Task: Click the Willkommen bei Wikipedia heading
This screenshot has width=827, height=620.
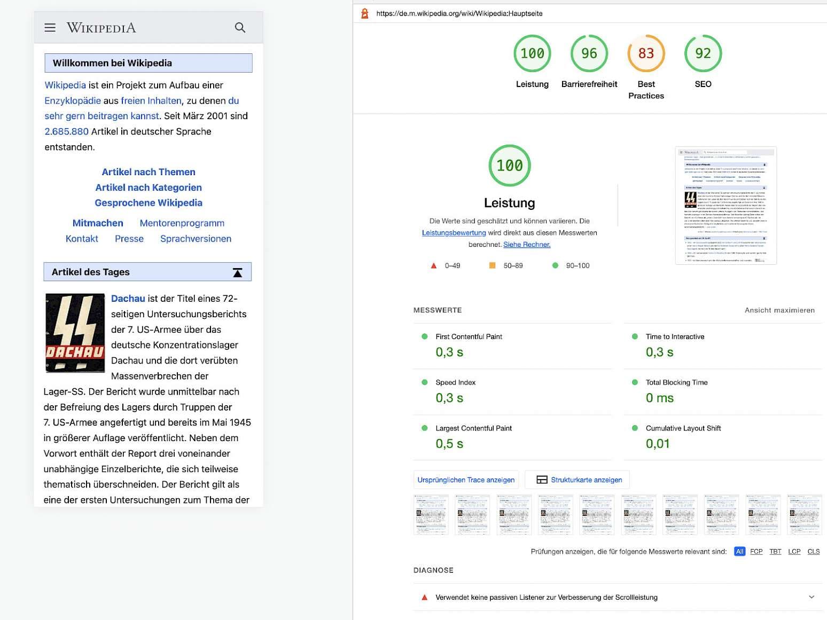Action: pyautogui.click(x=112, y=63)
